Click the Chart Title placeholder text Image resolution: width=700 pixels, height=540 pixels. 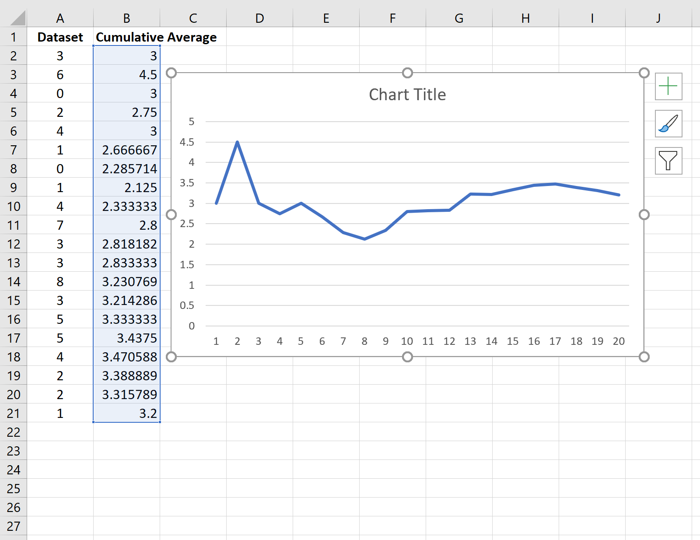pyautogui.click(x=407, y=94)
